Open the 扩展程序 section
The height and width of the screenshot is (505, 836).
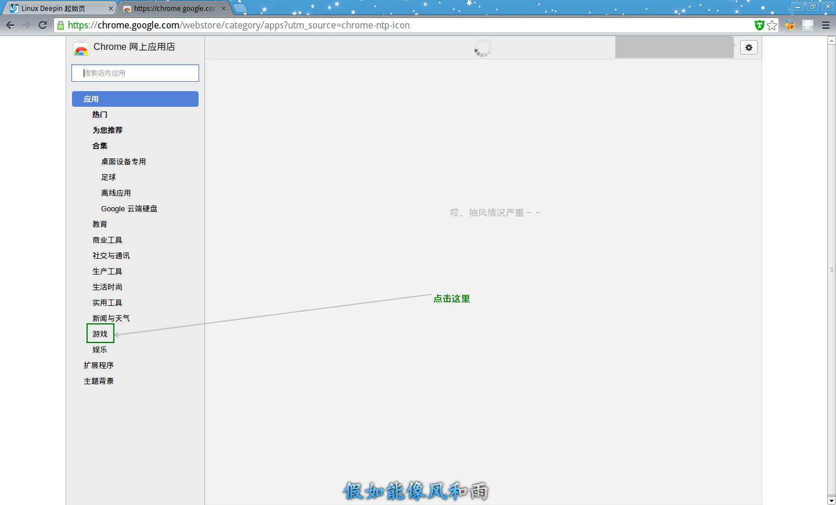(x=99, y=366)
